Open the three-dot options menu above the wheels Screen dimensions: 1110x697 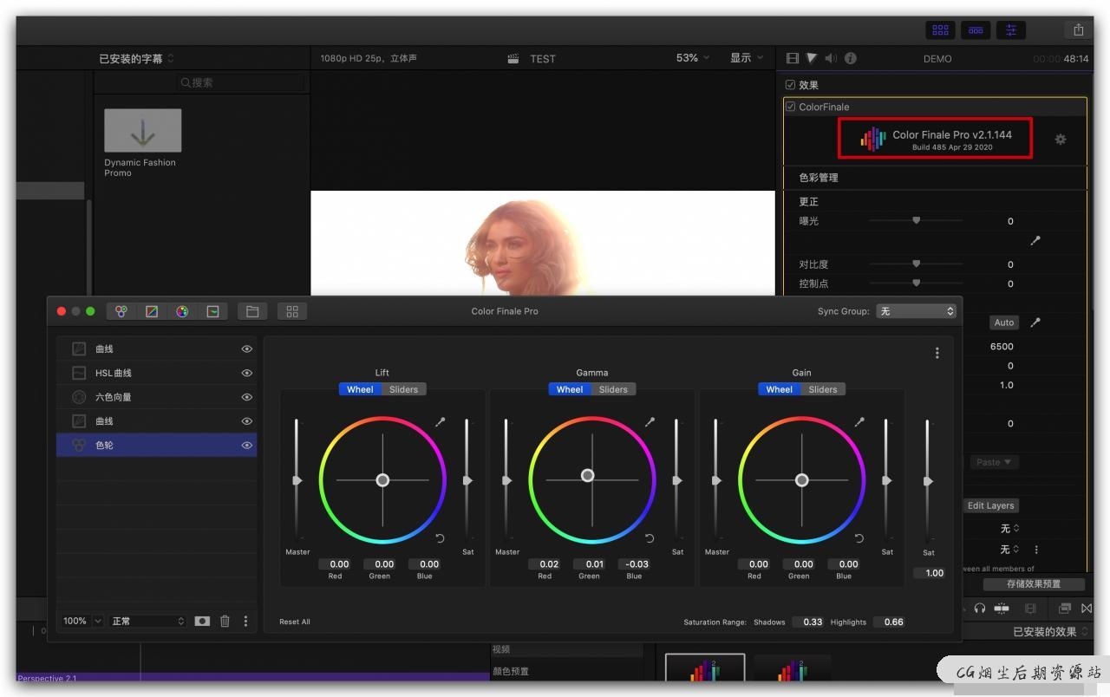click(x=937, y=353)
